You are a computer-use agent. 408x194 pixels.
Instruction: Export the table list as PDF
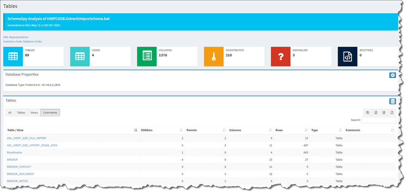click(x=391, y=112)
